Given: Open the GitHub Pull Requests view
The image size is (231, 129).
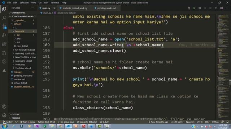Looking at the screenshot, I should coord(4,53).
